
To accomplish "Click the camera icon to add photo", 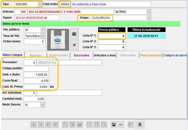I will coord(74,34).
